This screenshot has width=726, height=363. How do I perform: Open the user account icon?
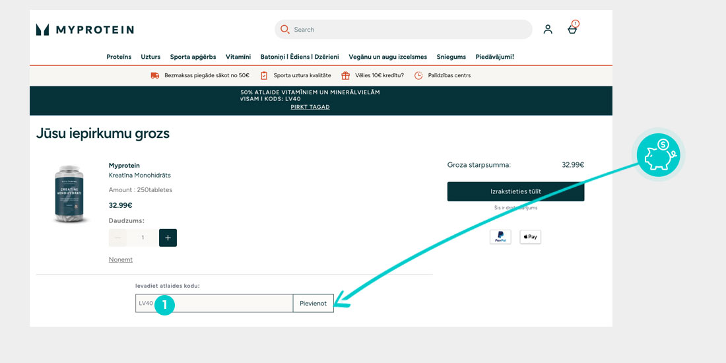[548, 30]
